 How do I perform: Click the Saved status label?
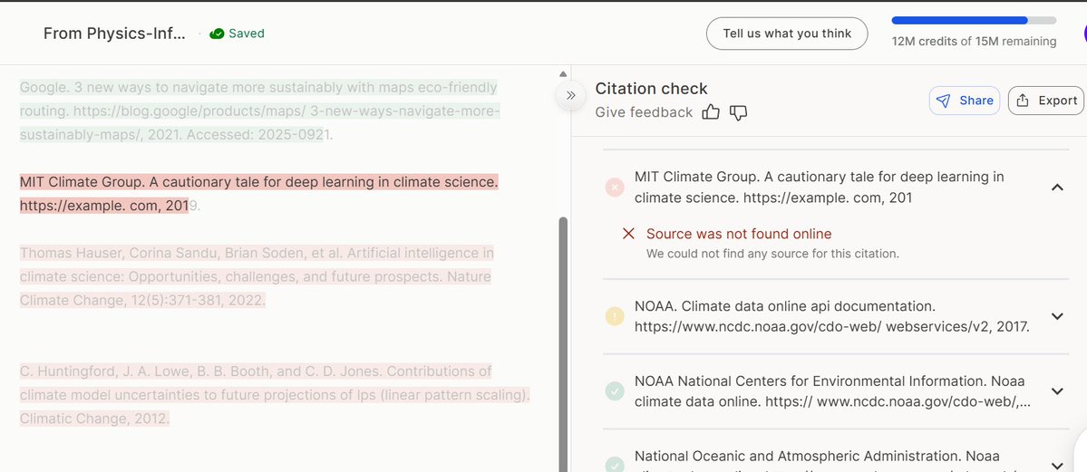246,34
